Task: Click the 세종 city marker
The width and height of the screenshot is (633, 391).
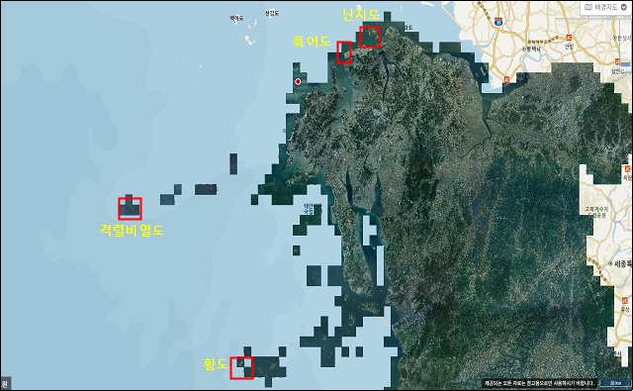Action: 620,263
